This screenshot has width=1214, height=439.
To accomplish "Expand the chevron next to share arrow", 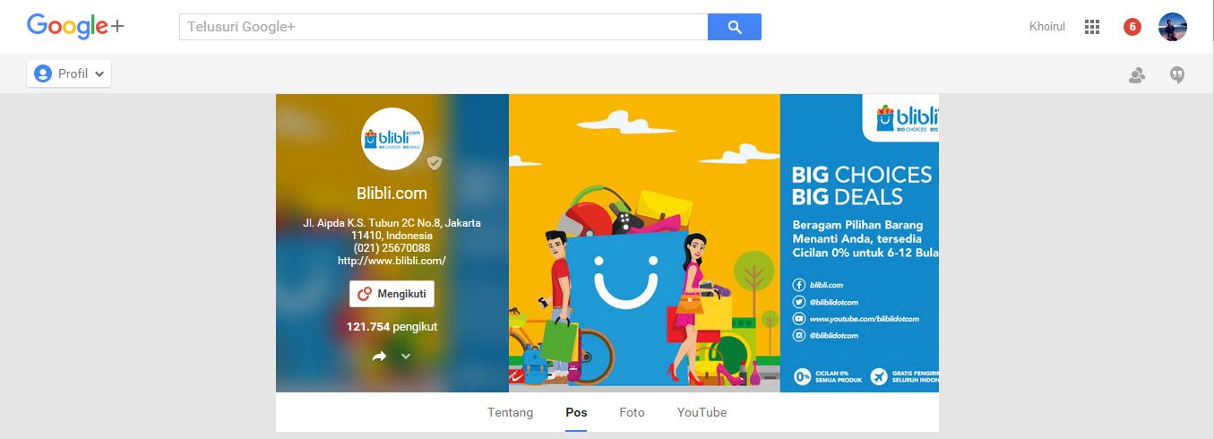I will [406, 357].
